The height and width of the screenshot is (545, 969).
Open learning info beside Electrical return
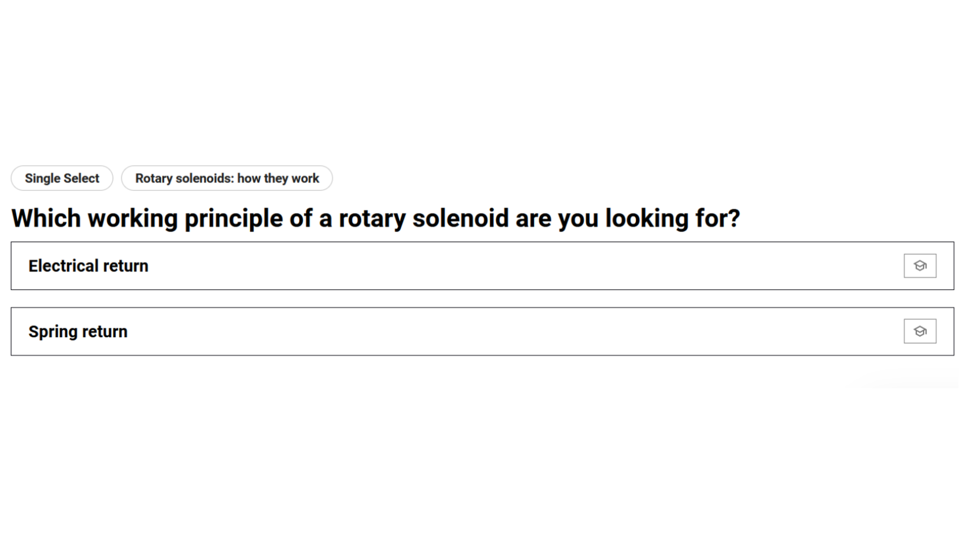[919, 266]
